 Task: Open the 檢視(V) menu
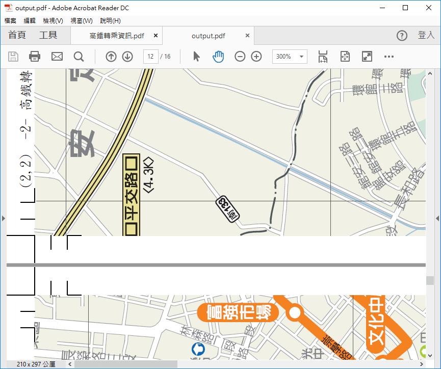tap(53, 21)
